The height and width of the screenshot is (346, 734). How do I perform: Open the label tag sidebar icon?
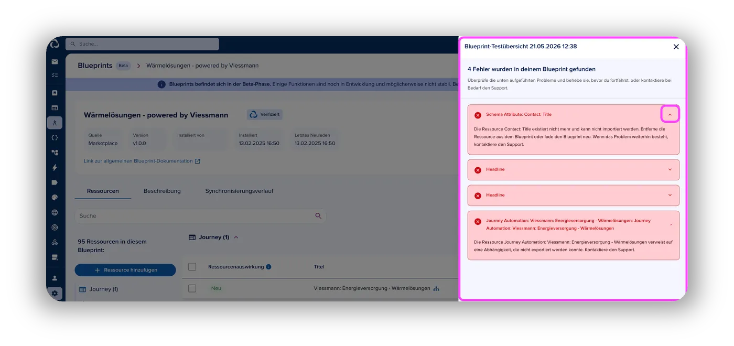(55, 182)
